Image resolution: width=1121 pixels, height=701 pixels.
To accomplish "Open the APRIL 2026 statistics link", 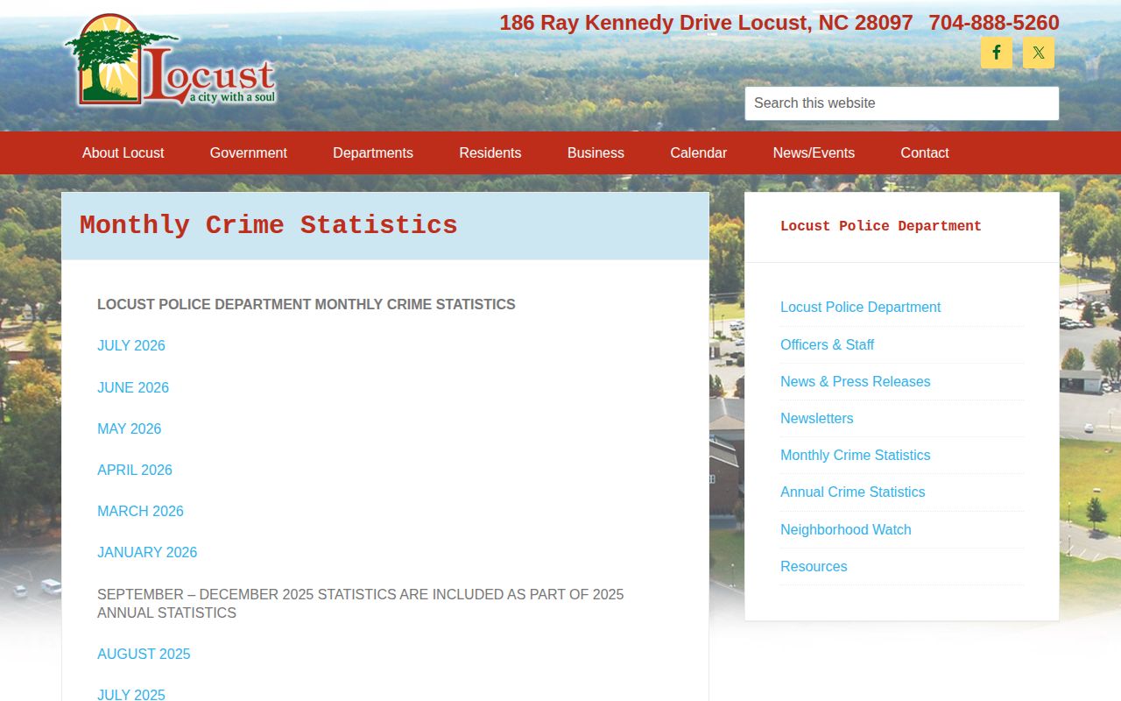I will tap(135, 470).
